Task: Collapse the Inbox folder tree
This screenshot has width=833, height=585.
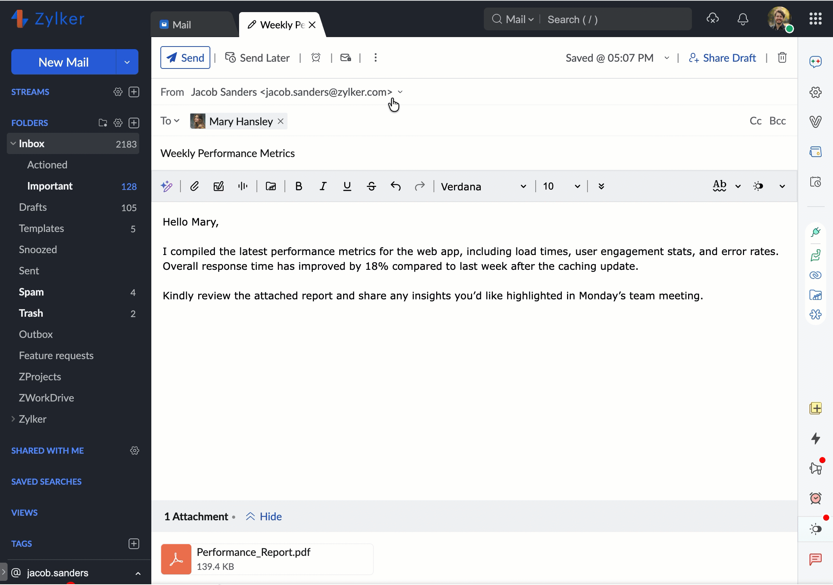Action: pos(13,143)
